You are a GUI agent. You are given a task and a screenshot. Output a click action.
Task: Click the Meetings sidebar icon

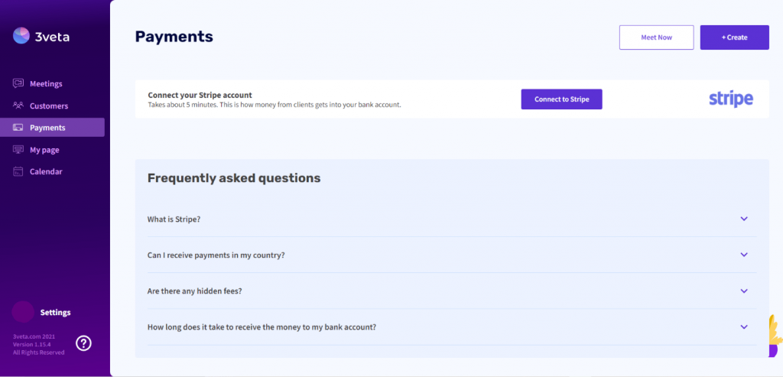18,83
